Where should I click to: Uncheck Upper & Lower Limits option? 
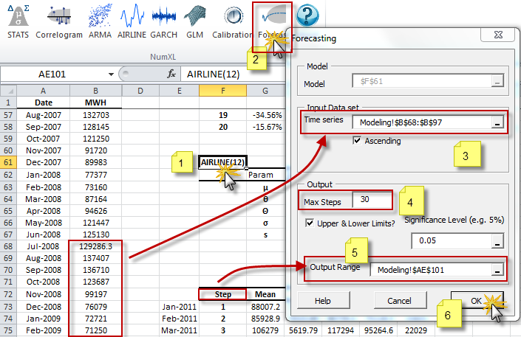pyautogui.click(x=310, y=222)
